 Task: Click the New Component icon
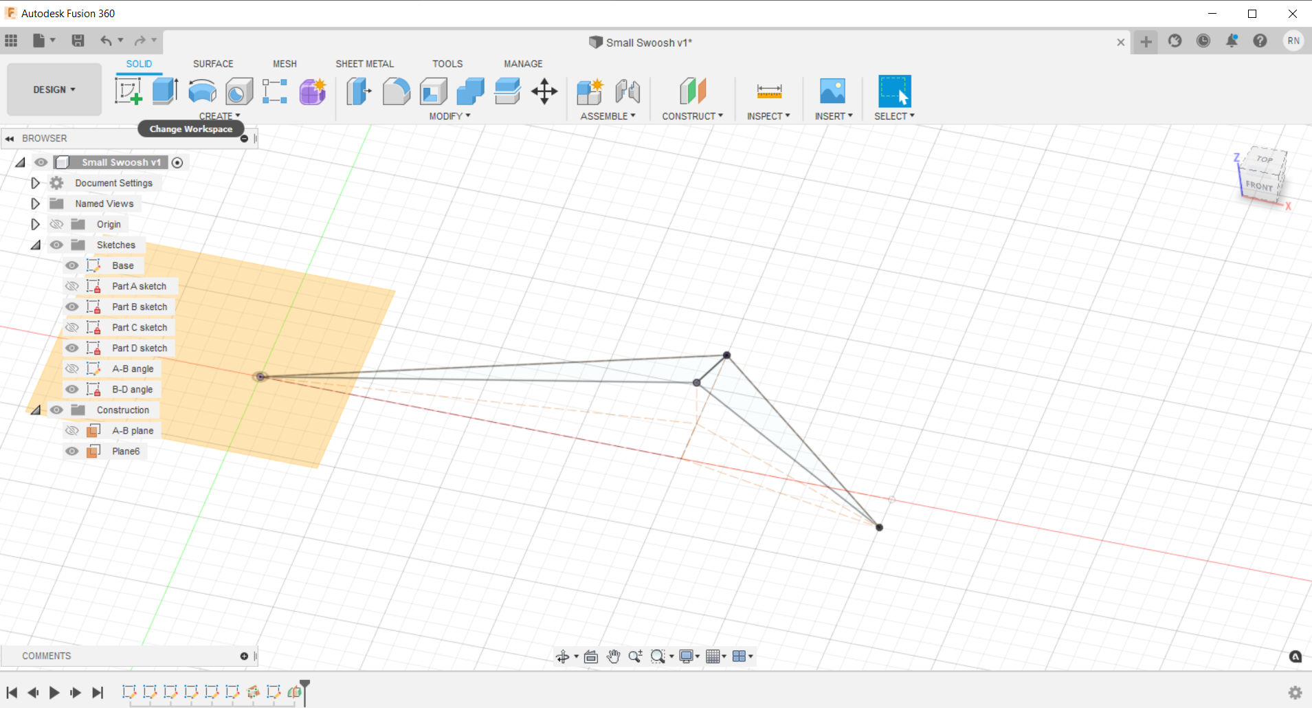pos(590,91)
